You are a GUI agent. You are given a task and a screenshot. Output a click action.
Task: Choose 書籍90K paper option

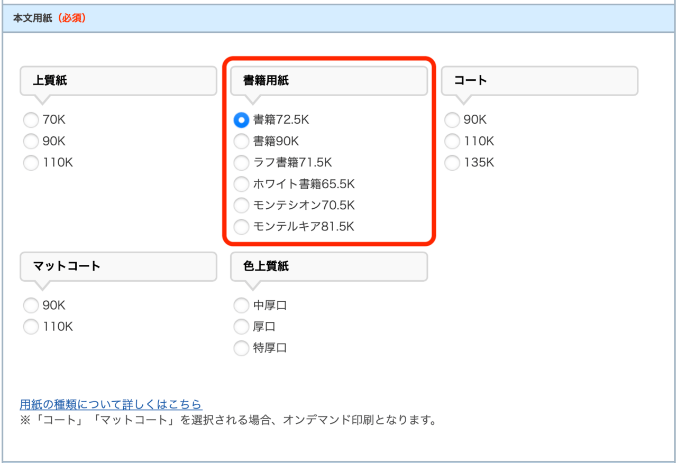pos(241,142)
